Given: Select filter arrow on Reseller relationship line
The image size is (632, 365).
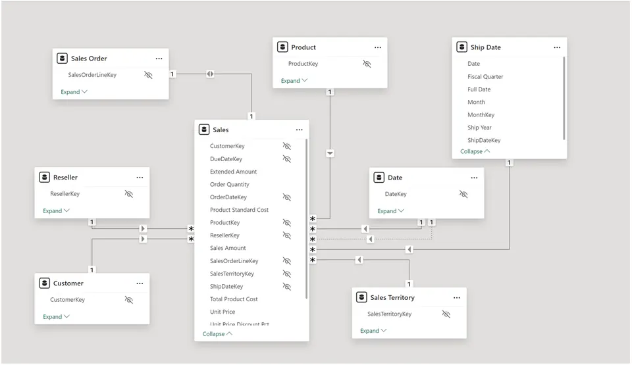Looking at the screenshot, I should tap(143, 228).
